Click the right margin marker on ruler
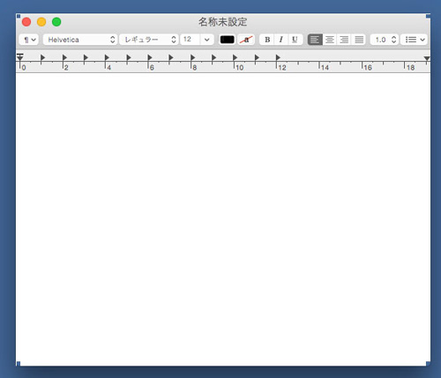The height and width of the screenshot is (378, 441). [x=427, y=58]
